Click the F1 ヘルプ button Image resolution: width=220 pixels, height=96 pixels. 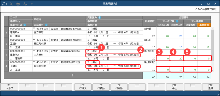9,87
